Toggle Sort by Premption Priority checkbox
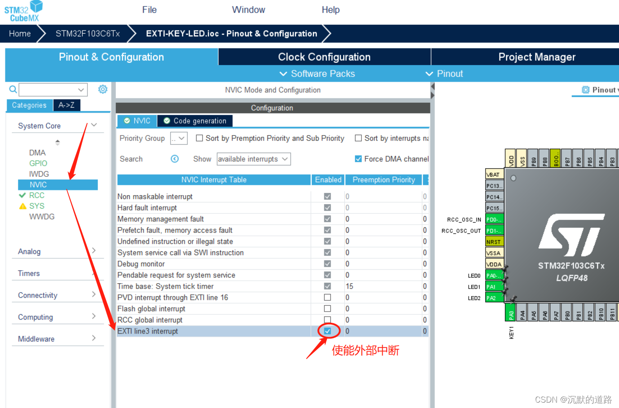The image size is (619, 408). coord(199,138)
